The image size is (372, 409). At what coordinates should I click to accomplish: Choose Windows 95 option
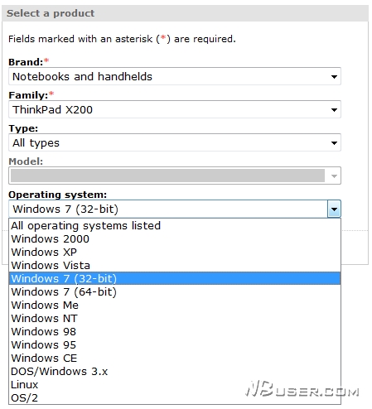[x=175, y=344]
